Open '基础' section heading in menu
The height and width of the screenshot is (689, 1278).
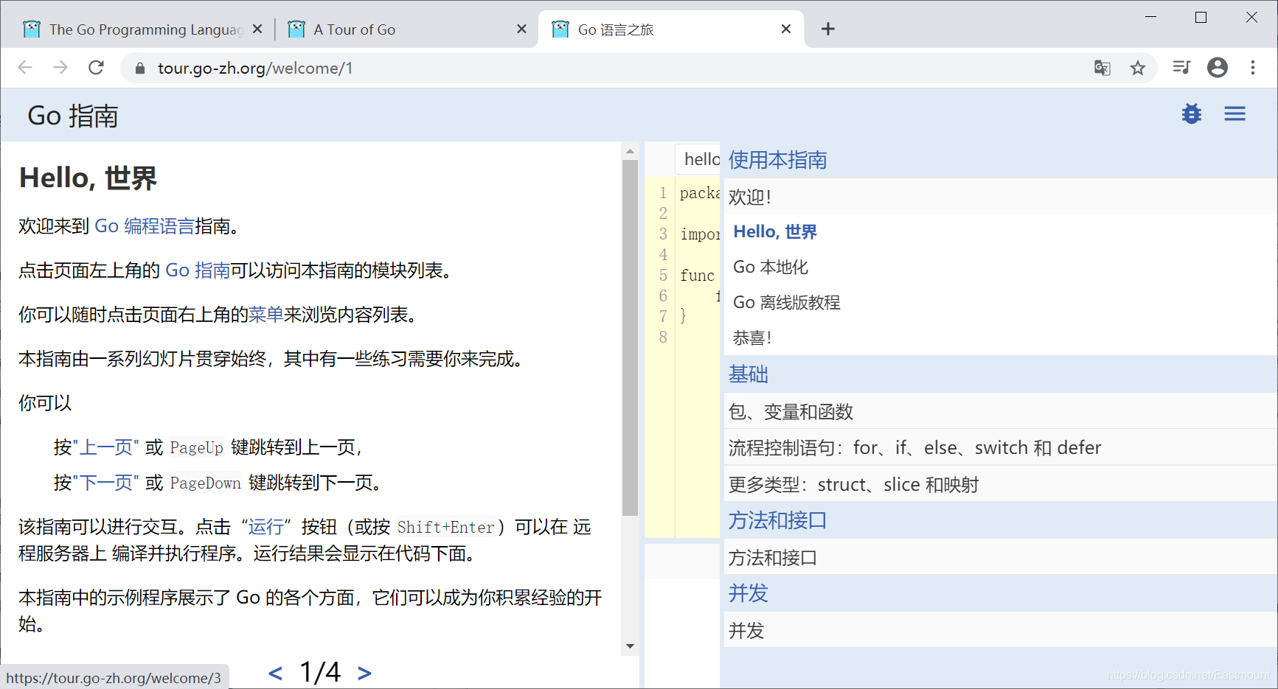[749, 374]
